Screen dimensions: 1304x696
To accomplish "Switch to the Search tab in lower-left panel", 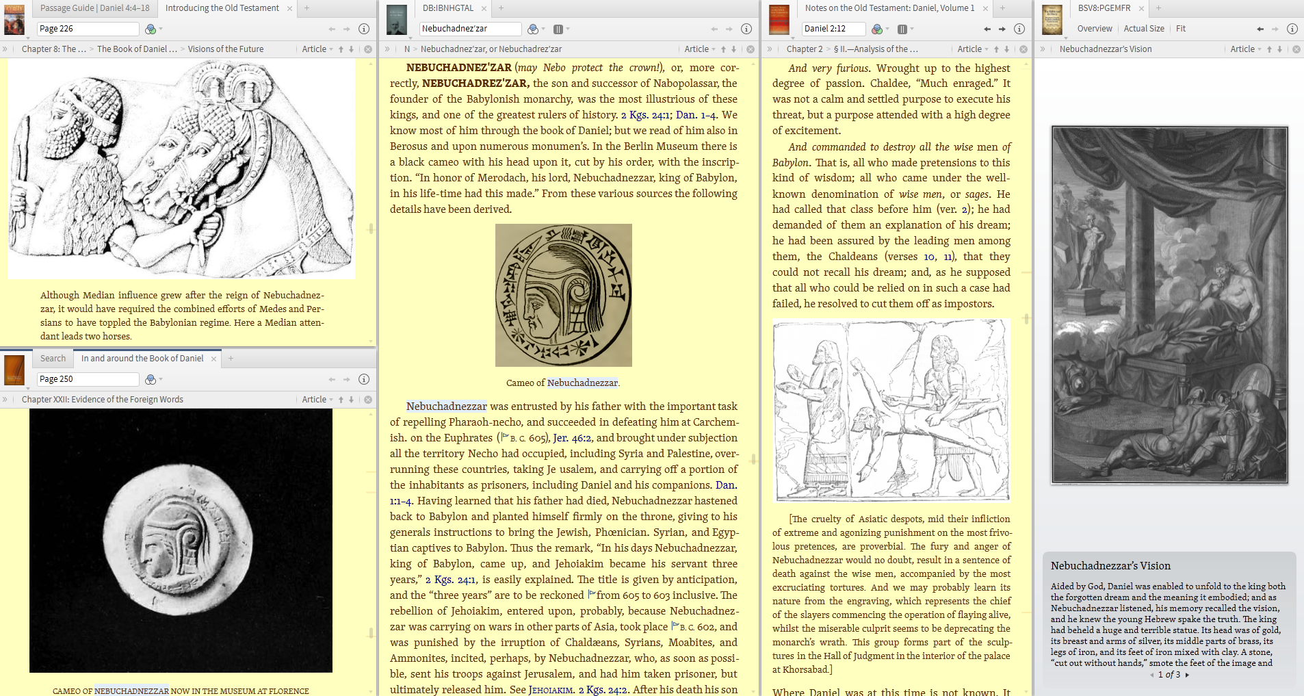I will click(53, 359).
